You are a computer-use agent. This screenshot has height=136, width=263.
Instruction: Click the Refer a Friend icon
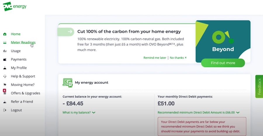click(5, 102)
